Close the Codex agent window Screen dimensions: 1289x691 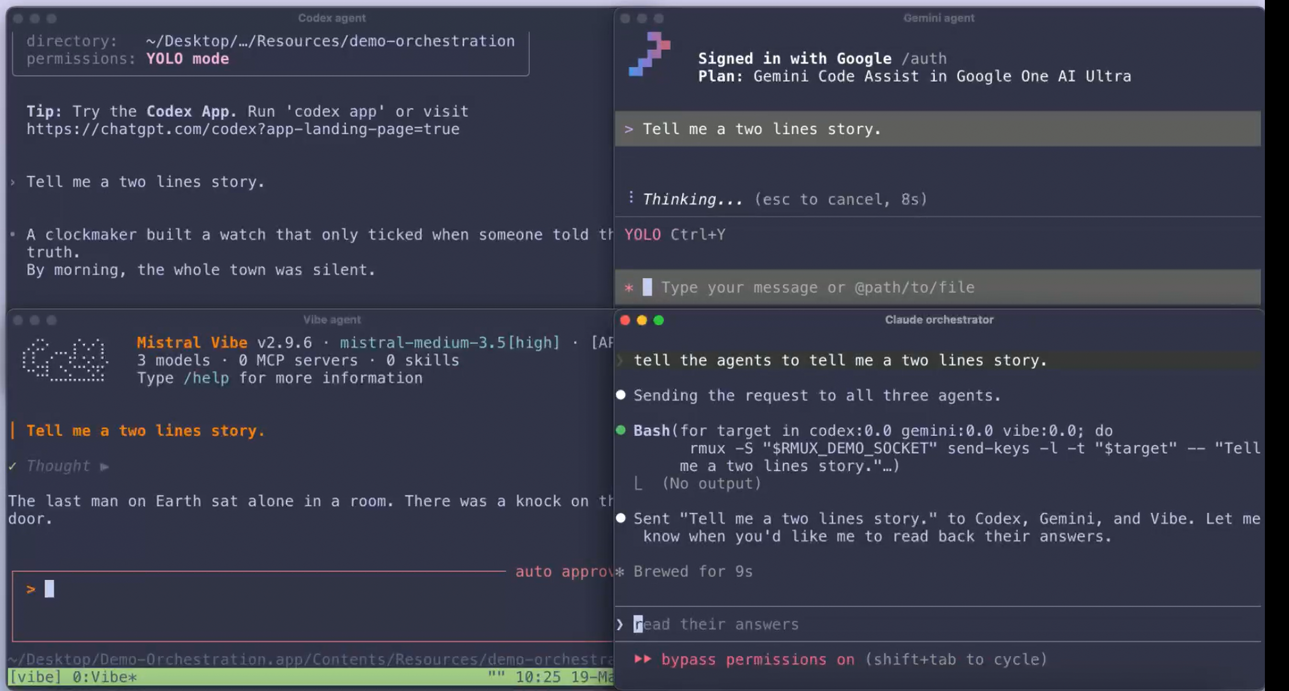(x=18, y=18)
